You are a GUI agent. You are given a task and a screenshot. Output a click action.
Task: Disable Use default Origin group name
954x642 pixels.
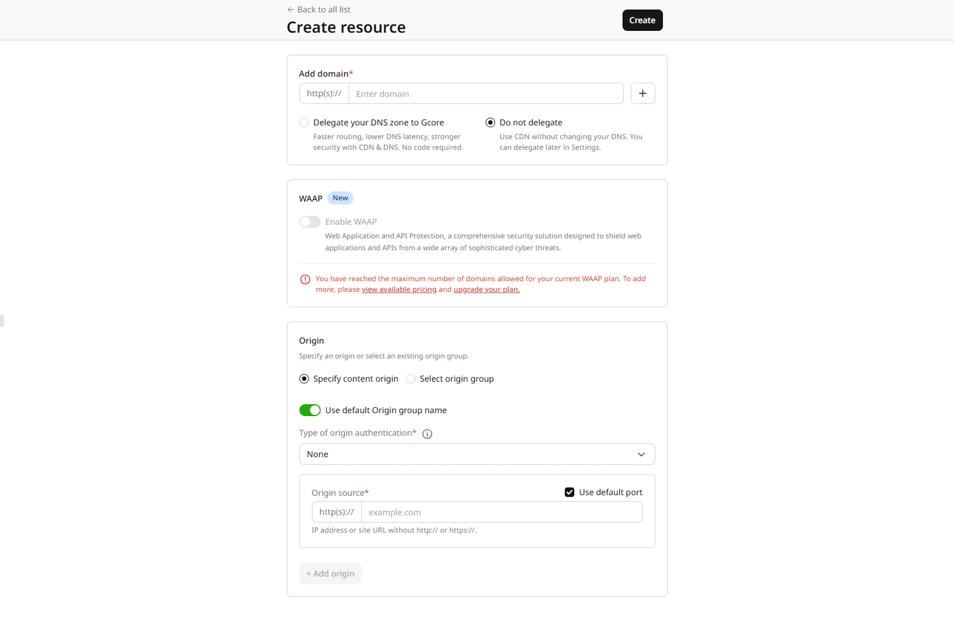coord(310,410)
